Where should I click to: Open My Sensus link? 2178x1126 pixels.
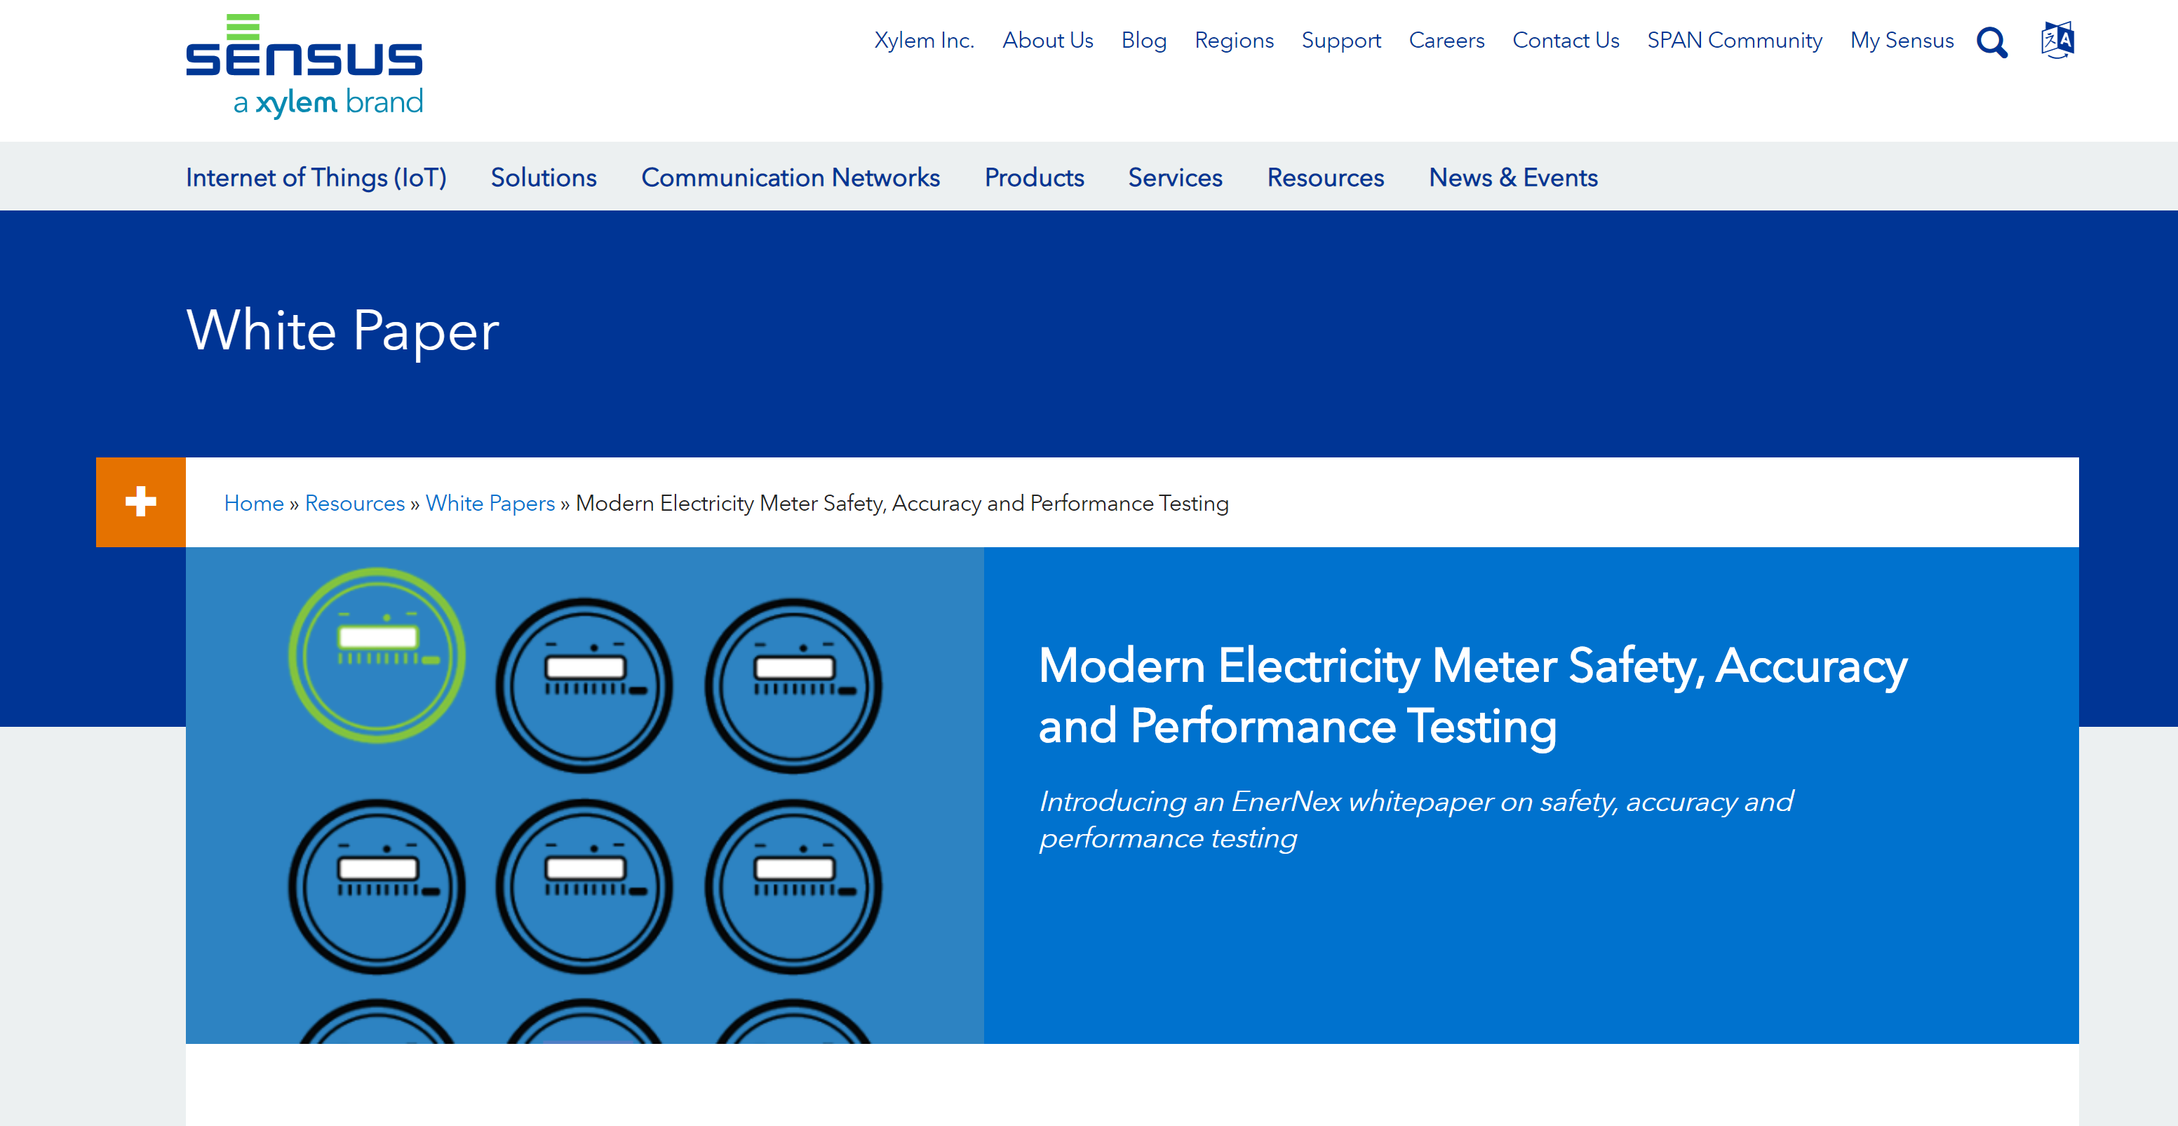pyautogui.click(x=1902, y=40)
